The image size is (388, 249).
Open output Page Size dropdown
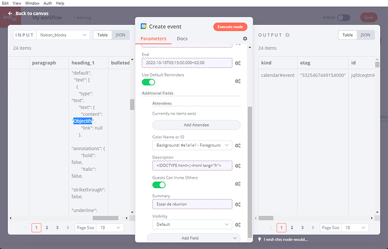(x=355, y=228)
